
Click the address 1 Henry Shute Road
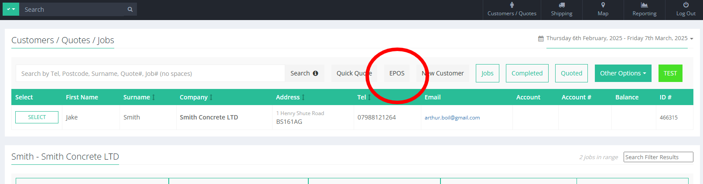coord(300,113)
